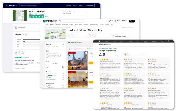The width and height of the screenshot is (177, 111).
Task: Open the Guests selector field
Action: click(122, 36)
